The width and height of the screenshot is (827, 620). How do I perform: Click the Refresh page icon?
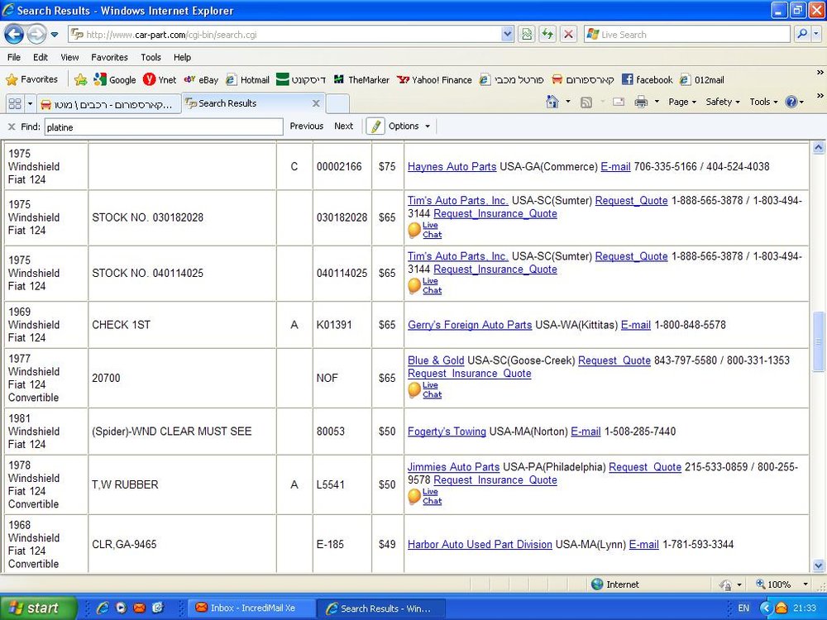(547, 35)
